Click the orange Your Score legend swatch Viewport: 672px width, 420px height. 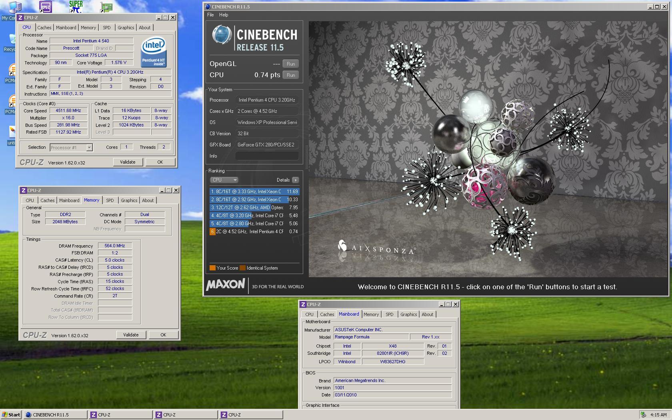pos(212,268)
